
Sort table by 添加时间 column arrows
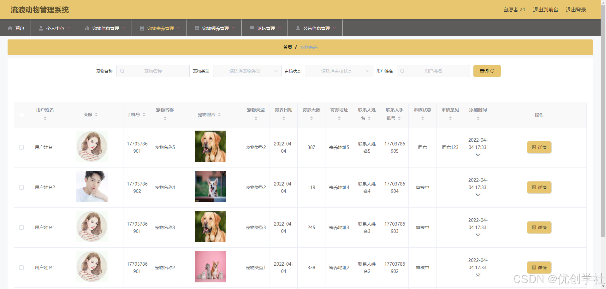478,118
